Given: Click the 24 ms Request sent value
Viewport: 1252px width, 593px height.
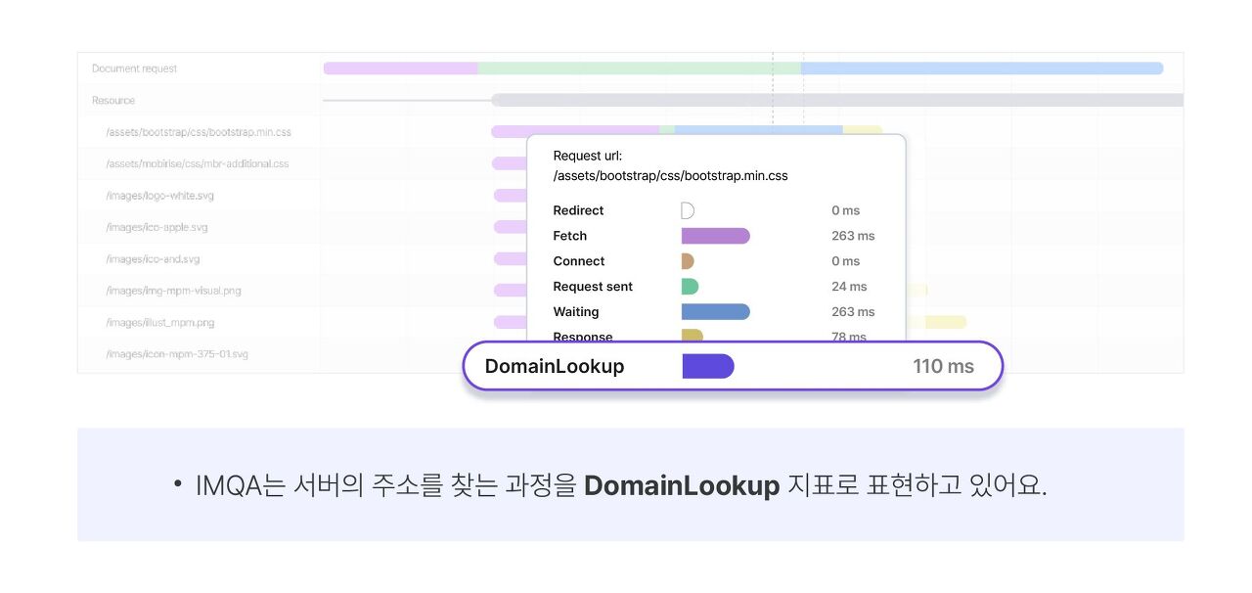Looking at the screenshot, I should point(849,287).
